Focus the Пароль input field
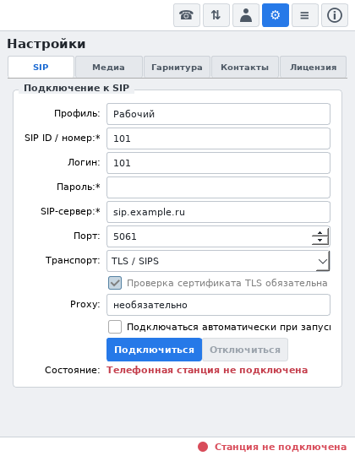This screenshot has width=355, height=456. [x=218, y=187]
